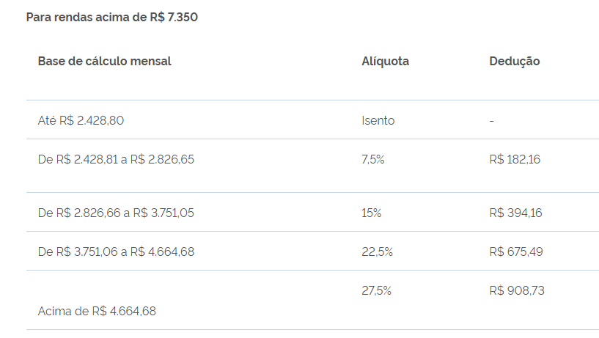The height and width of the screenshot is (338, 599).
Task: Click the 22,5% rate cell
Action: [x=377, y=251]
